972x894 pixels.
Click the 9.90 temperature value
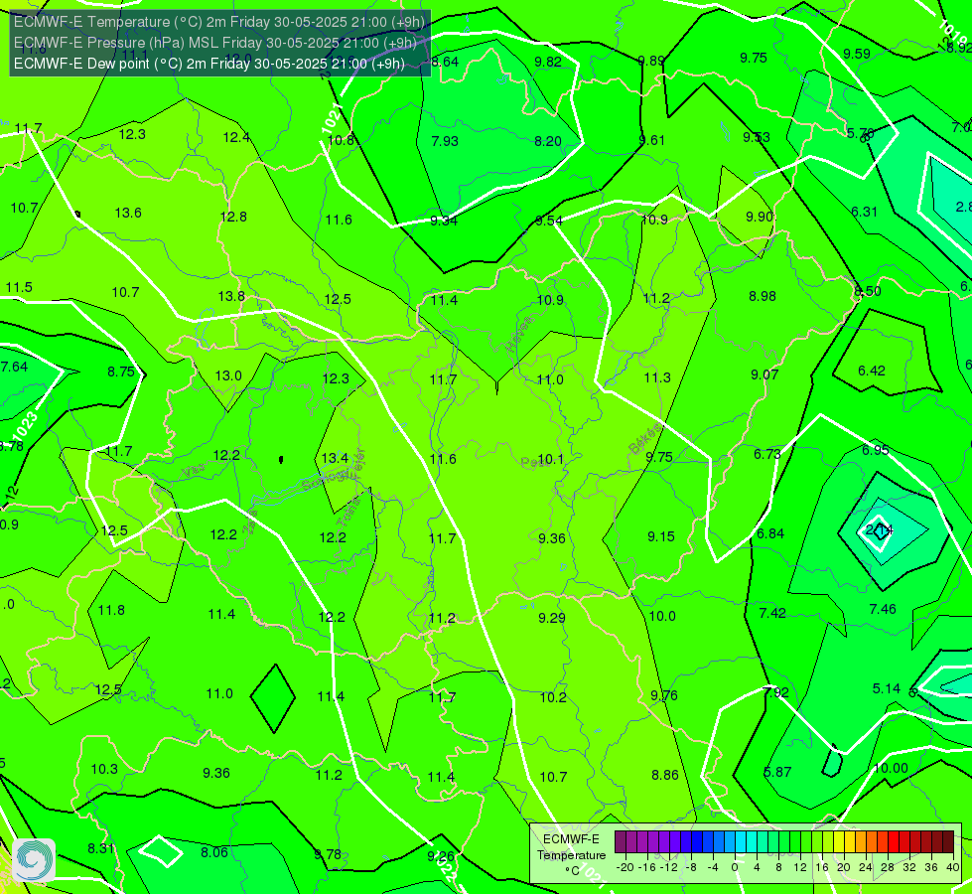tap(760, 217)
